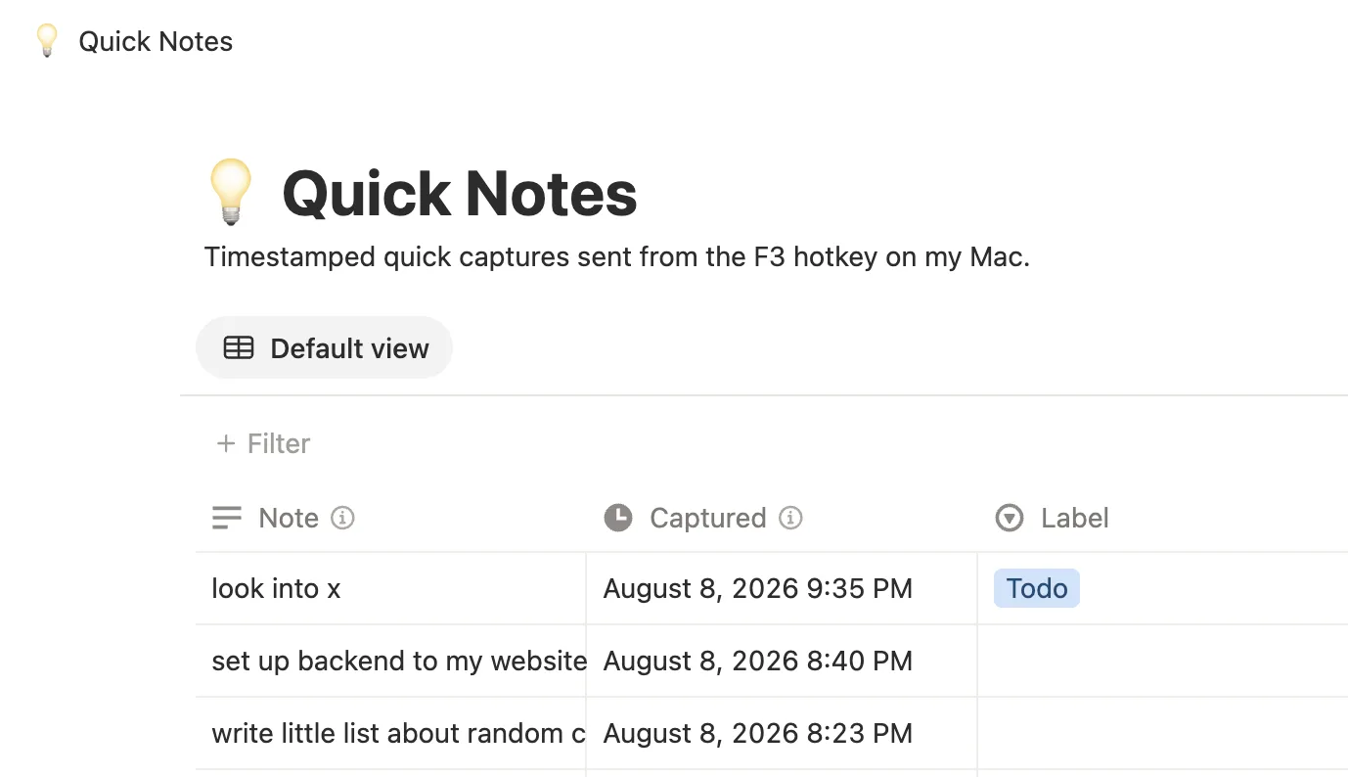
Task: Click the info icon beside Note column
Action: 342,518
